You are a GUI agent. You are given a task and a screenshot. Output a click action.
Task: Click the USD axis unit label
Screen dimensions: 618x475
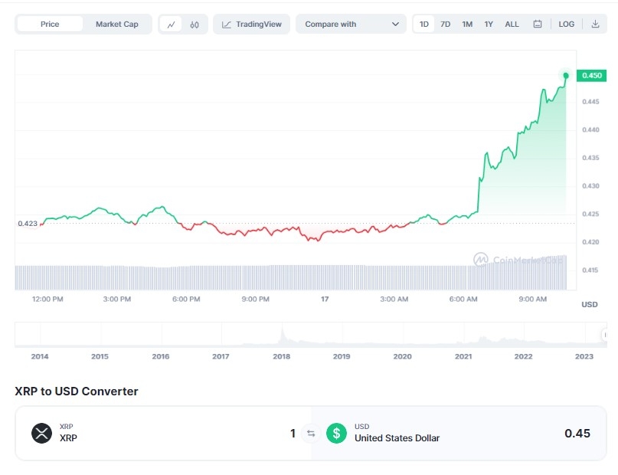(x=590, y=304)
